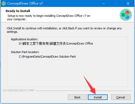Click the D: drive applications install path
The width and height of the screenshot is (135, 104).
click(56, 43)
